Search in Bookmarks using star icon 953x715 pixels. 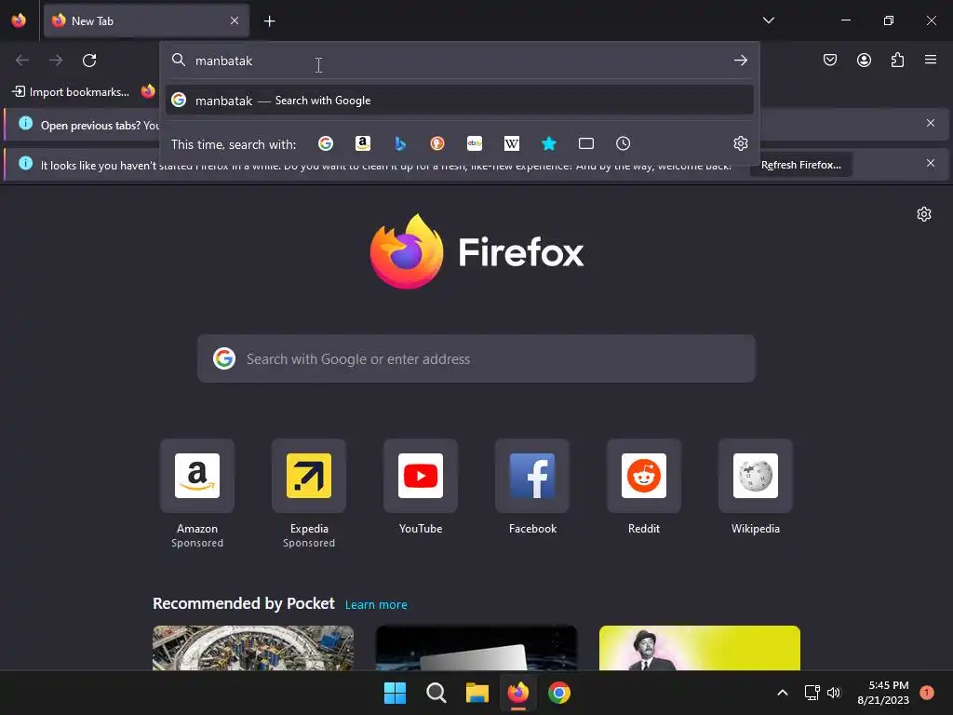pos(549,144)
